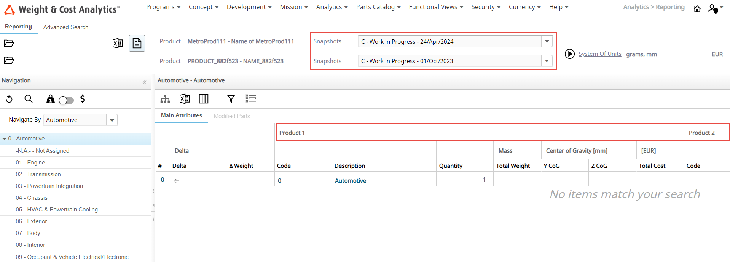The height and width of the screenshot is (262, 730).
Task: Click the hierarchy tree view icon
Action: (x=165, y=99)
